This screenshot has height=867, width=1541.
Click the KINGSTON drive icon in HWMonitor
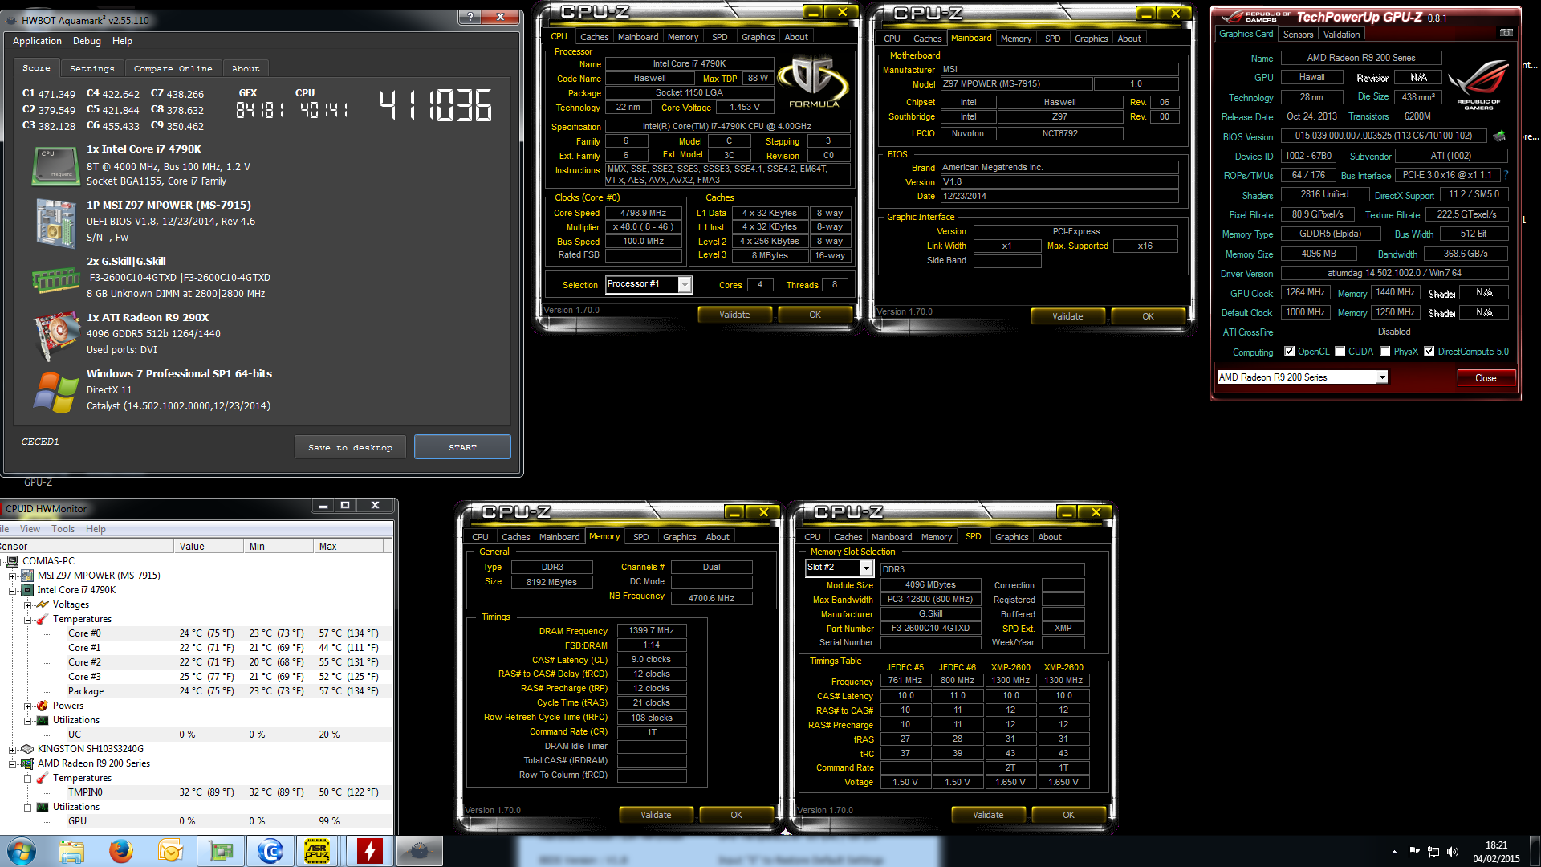(27, 749)
